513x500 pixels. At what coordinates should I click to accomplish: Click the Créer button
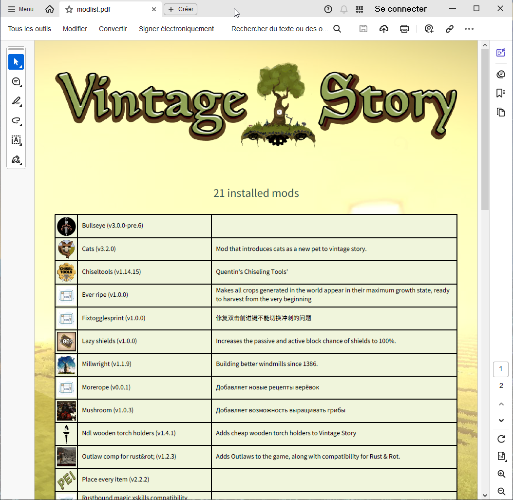pos(181,9)
